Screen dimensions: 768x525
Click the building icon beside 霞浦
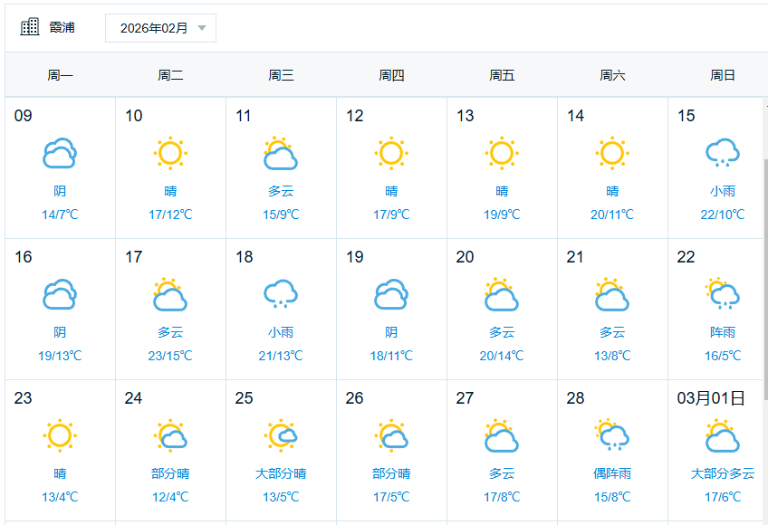[x=31, y=27]
